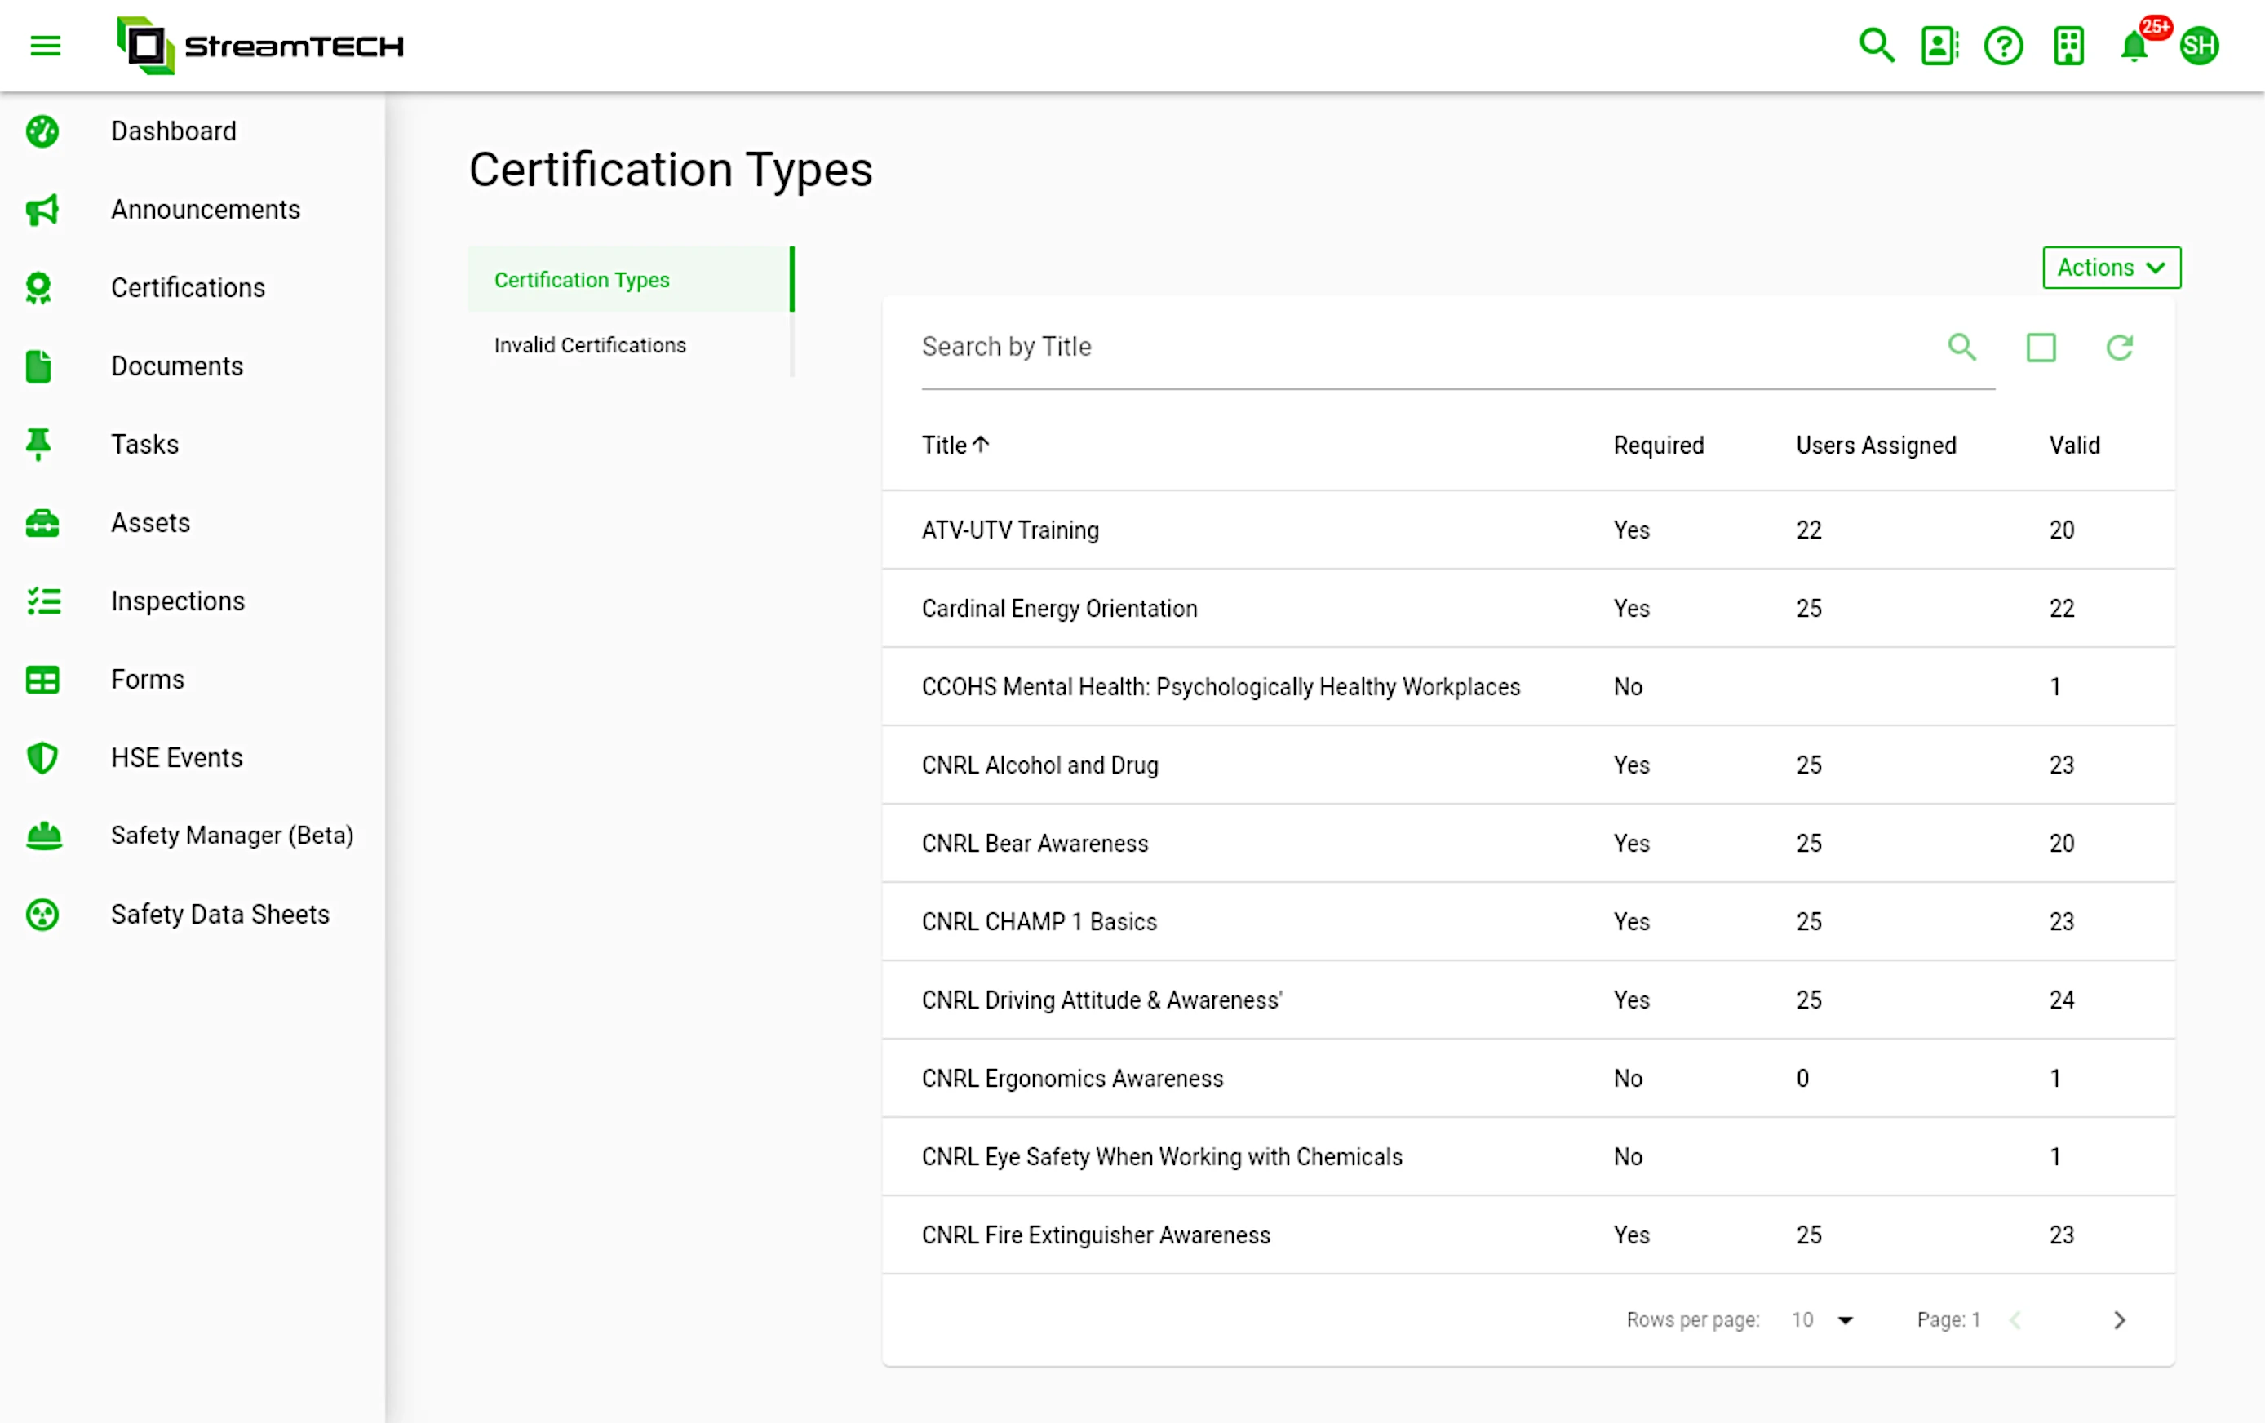Open the CNRL Alcohol and Drug row
Image resolution: width=2265 pixels, height=1423 pixels.
[x=1528, y=765]
